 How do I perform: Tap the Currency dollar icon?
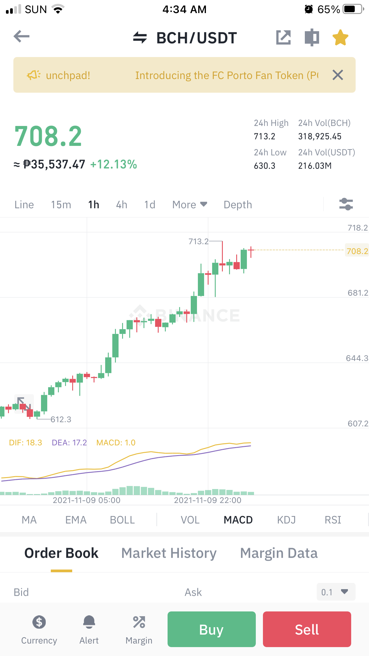39,622
